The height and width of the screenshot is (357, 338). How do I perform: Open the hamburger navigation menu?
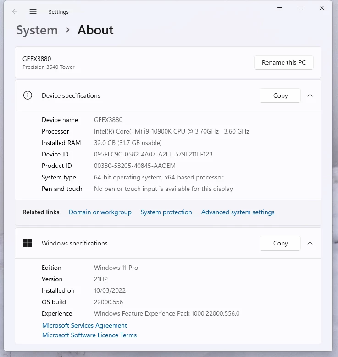click(33, 11)
